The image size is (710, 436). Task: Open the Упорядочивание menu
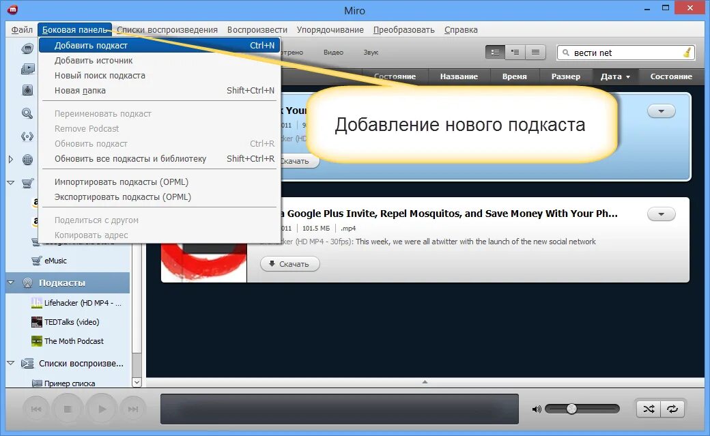(330, 30)
